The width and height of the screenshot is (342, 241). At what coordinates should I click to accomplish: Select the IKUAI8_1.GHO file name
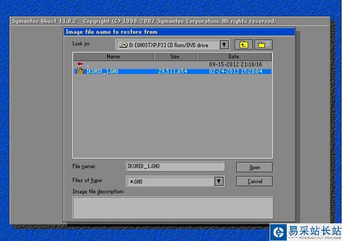click(x=102, y=71)
